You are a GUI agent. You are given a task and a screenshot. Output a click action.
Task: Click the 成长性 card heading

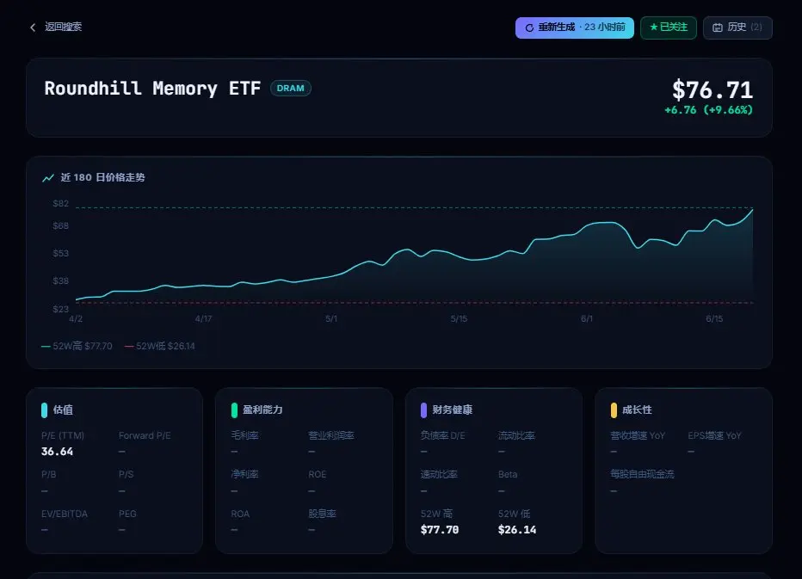click(637, 410)
